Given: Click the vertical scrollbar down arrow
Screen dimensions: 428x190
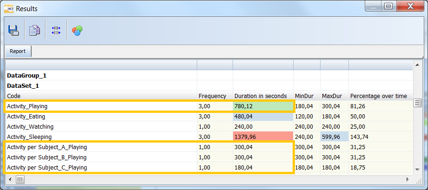Looking at the screenshot, I should click(x=417, y=169).
